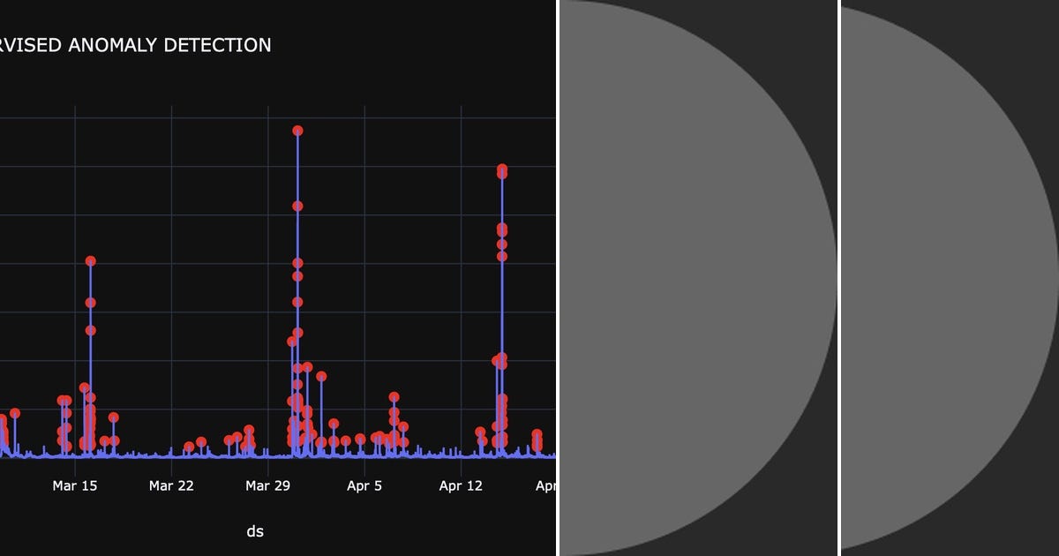The height and width of the screenshot is (556, 1059).
Task: Click the red anomaly stack near Apr 1
Action: click(x=306, y=365)
